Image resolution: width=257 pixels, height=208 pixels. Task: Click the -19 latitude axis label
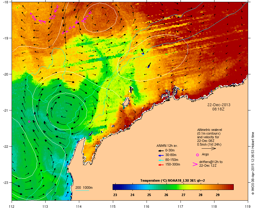[6, 38]
